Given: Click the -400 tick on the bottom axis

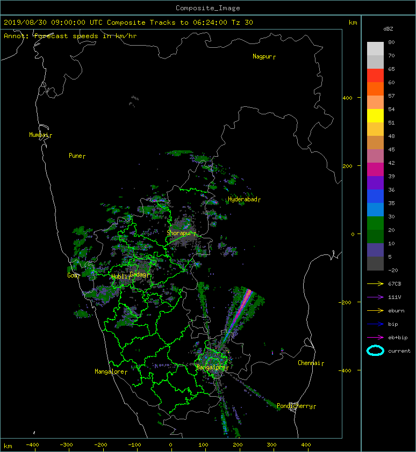Looking at the screenshot, I should (x=32, y=445).
